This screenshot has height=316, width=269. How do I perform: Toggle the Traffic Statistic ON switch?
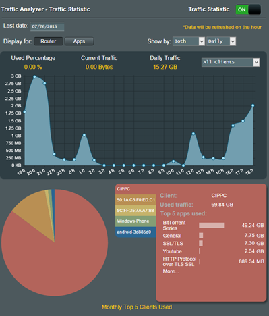tap(248, 9)
